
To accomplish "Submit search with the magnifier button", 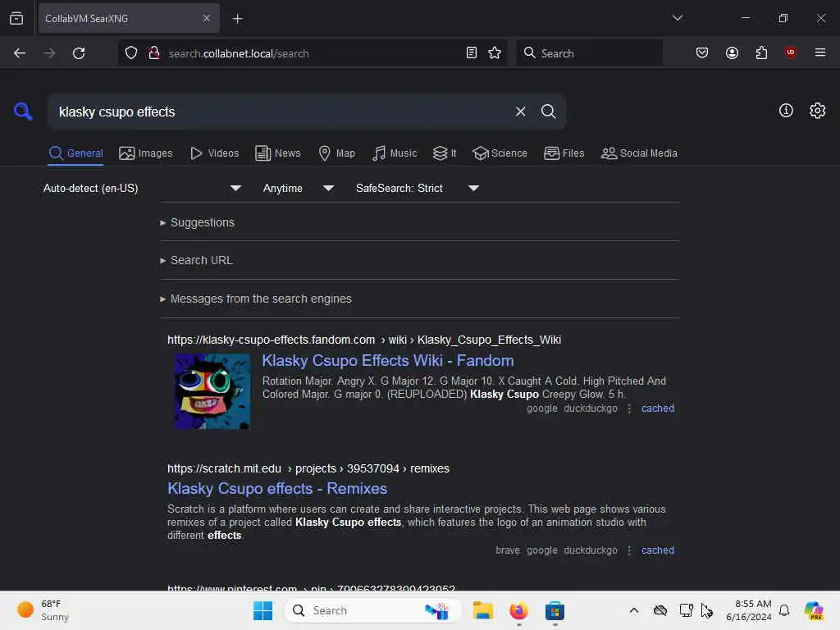I will click(548, 112).
